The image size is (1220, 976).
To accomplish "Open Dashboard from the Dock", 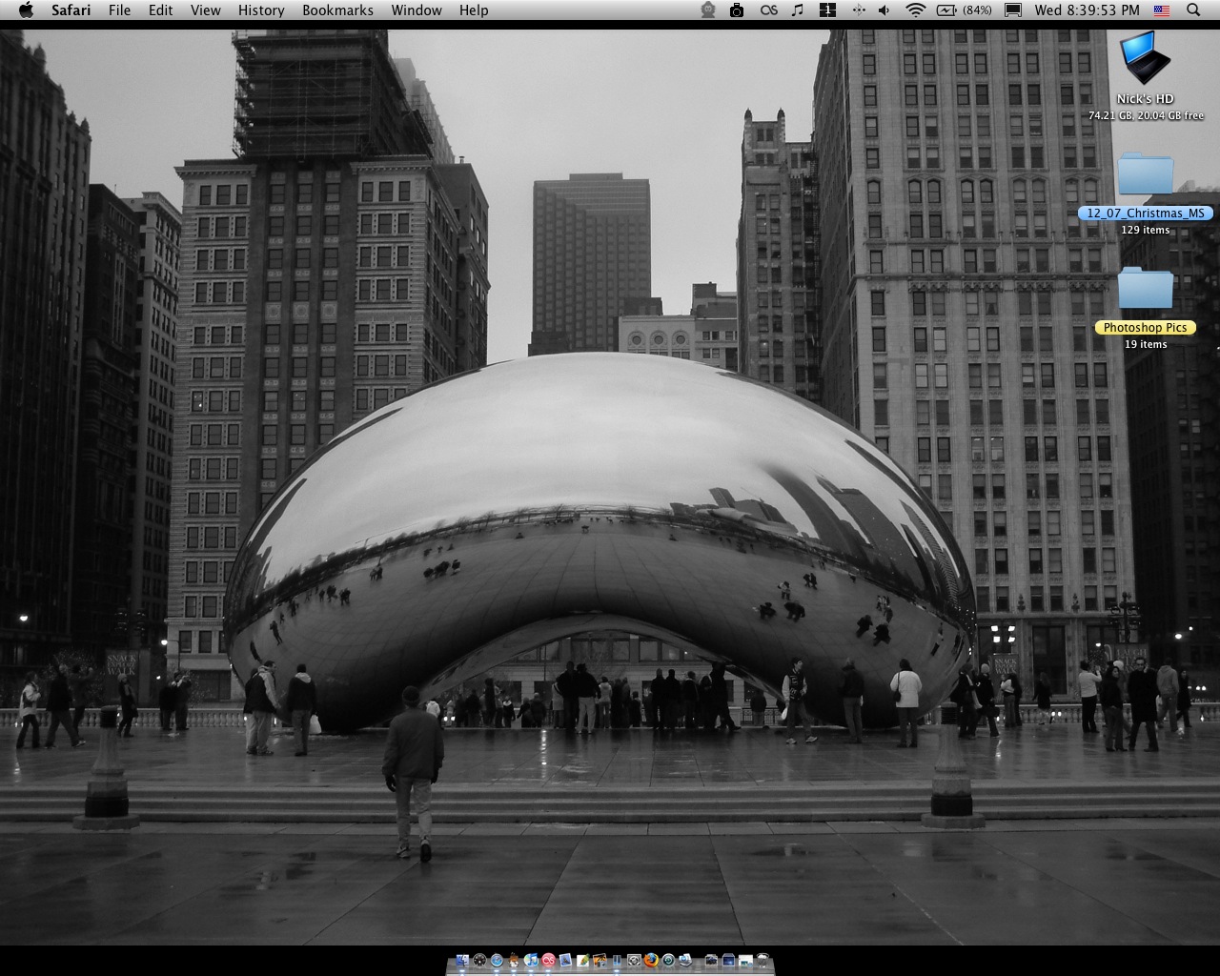I will [x=480, y=960].
